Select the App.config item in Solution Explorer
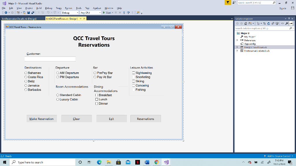Image resolution: width=296 pixels, height=166 pixels. [250, 44]
